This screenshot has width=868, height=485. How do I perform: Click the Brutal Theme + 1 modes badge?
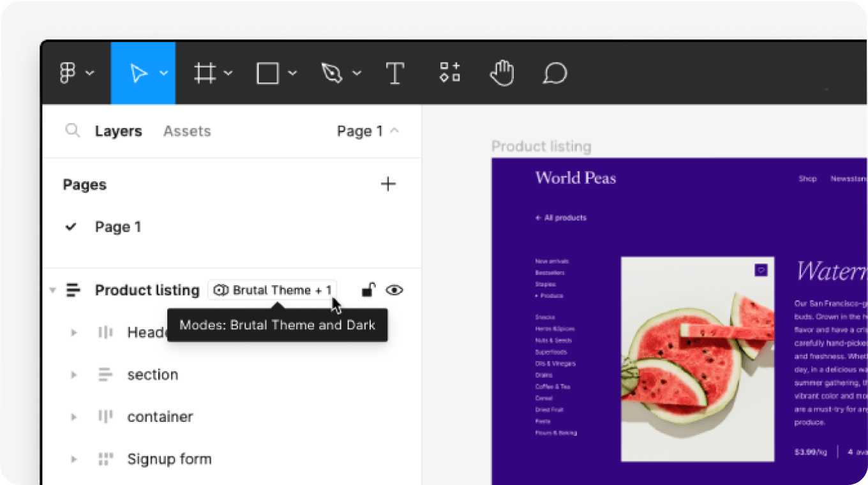273,290
